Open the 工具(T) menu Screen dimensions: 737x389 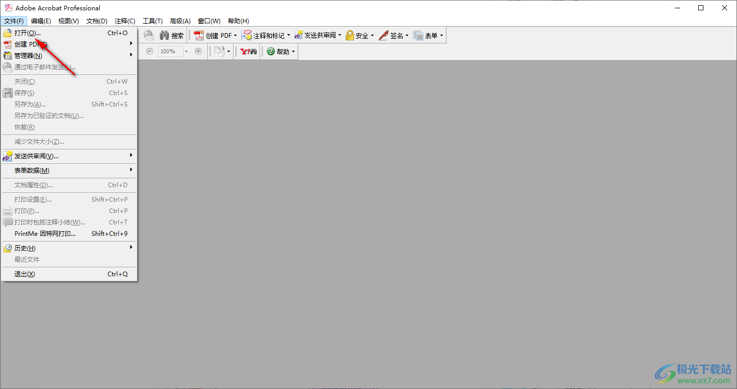point(152,21)
